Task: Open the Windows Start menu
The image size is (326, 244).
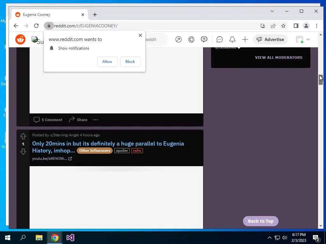Action: [8, 238]
